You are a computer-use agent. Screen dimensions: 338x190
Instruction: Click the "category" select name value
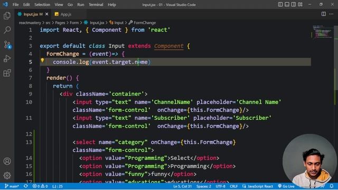click(132, 142)
